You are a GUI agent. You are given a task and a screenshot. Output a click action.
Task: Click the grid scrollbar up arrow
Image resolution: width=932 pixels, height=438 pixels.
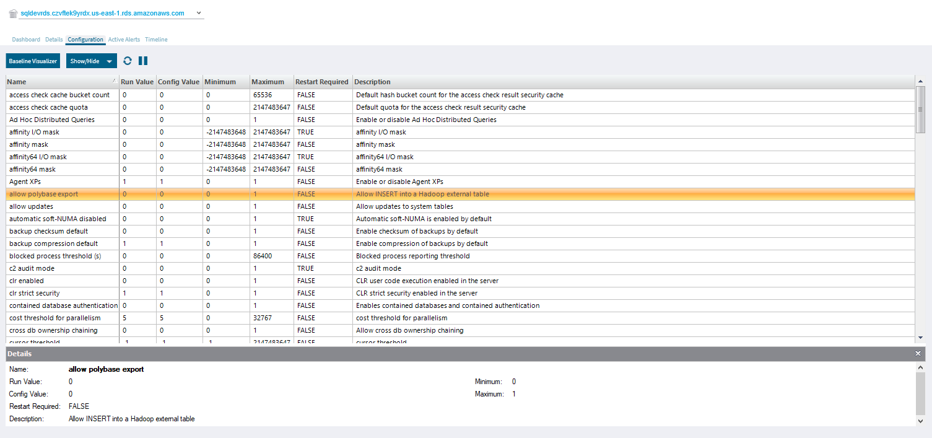coord(920,81)
